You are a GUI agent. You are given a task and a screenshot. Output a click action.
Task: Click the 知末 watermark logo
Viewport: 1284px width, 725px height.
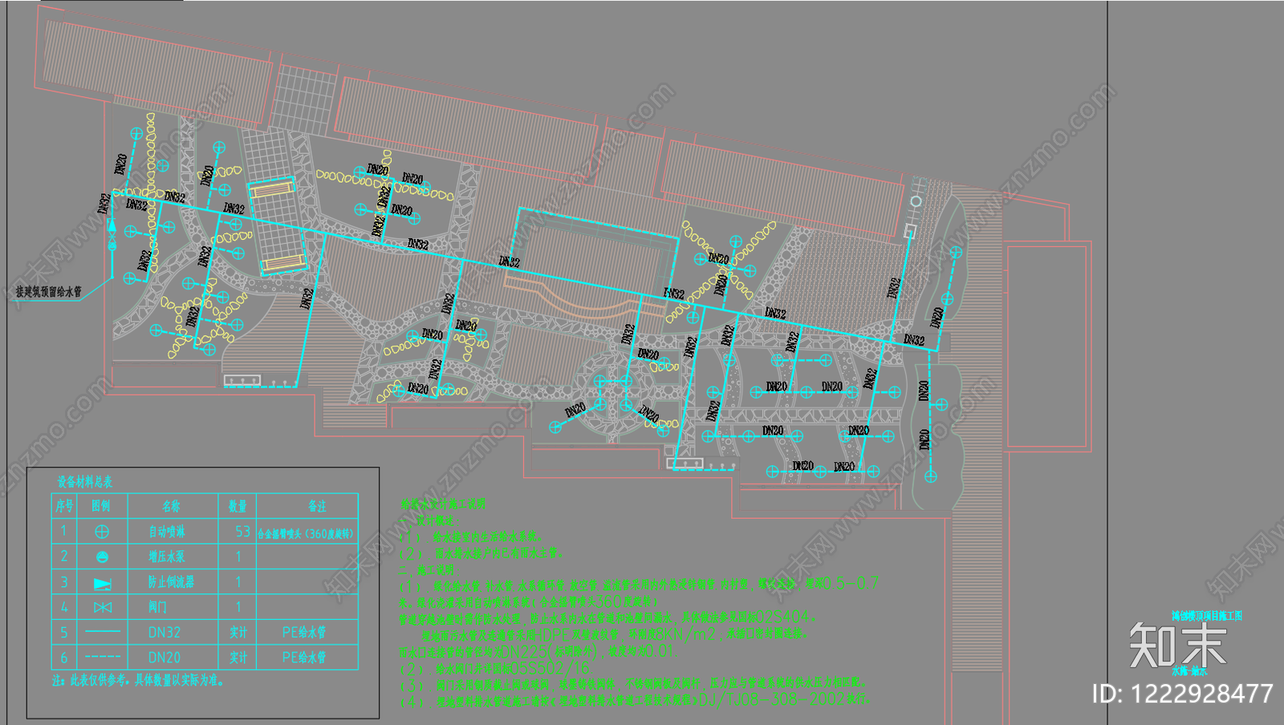tap(1178, 646)
